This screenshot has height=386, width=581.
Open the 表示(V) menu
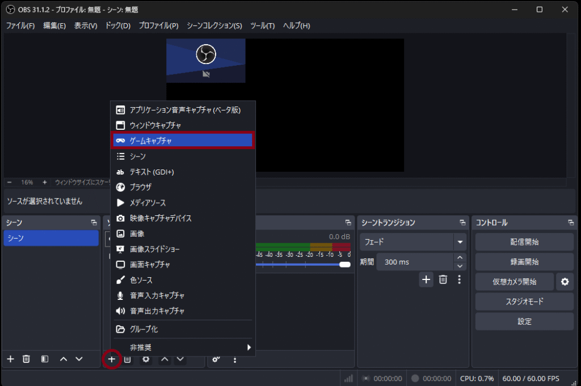86,26
